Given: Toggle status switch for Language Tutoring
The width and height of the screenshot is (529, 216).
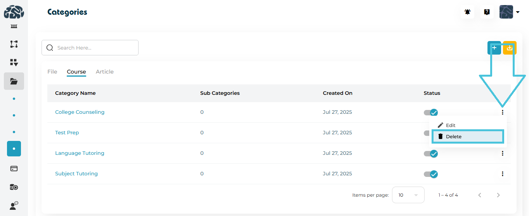Looking at the screenshot, I should coord(431,153).
